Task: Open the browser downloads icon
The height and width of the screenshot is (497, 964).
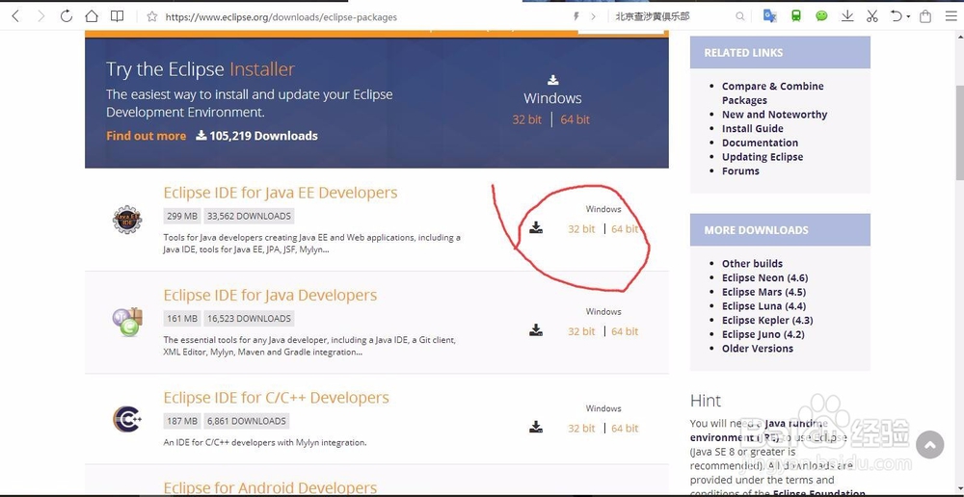Action: pyautogui.click(x=847, y=16)
